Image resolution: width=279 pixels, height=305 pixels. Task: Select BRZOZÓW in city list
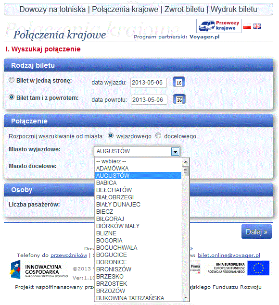138,291
